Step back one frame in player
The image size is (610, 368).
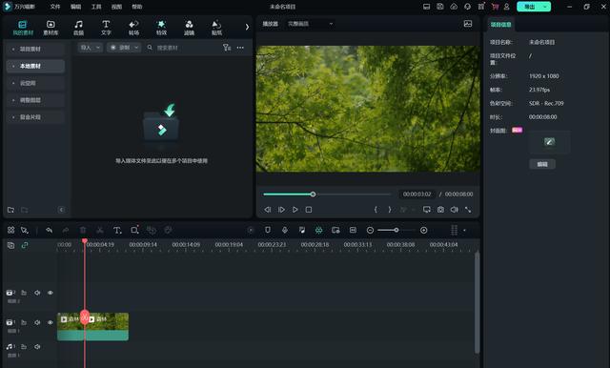pos(267,210)
